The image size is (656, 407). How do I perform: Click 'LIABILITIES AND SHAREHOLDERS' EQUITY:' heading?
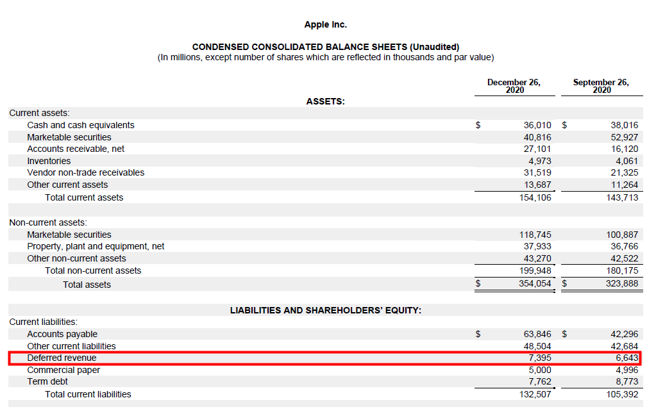[326, 310]
